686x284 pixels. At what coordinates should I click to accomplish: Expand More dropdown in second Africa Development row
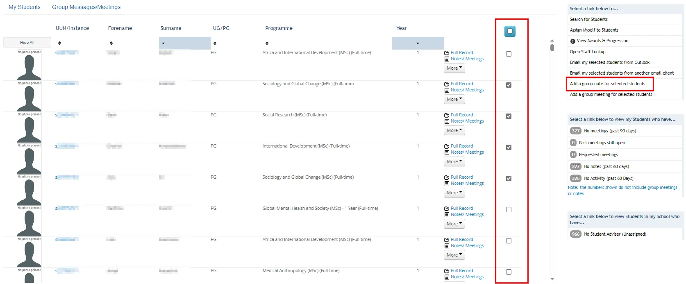pyautogui.click(x=454, y=255)
